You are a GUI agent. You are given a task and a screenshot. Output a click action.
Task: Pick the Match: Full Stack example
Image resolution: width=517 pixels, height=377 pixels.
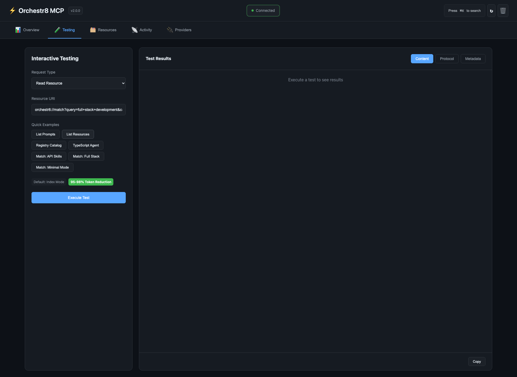tap(86, 156)
